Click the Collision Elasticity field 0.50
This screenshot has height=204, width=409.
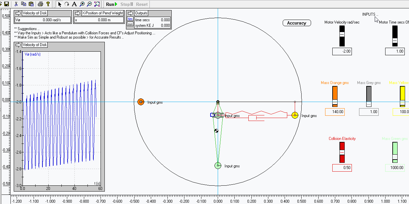342,168
